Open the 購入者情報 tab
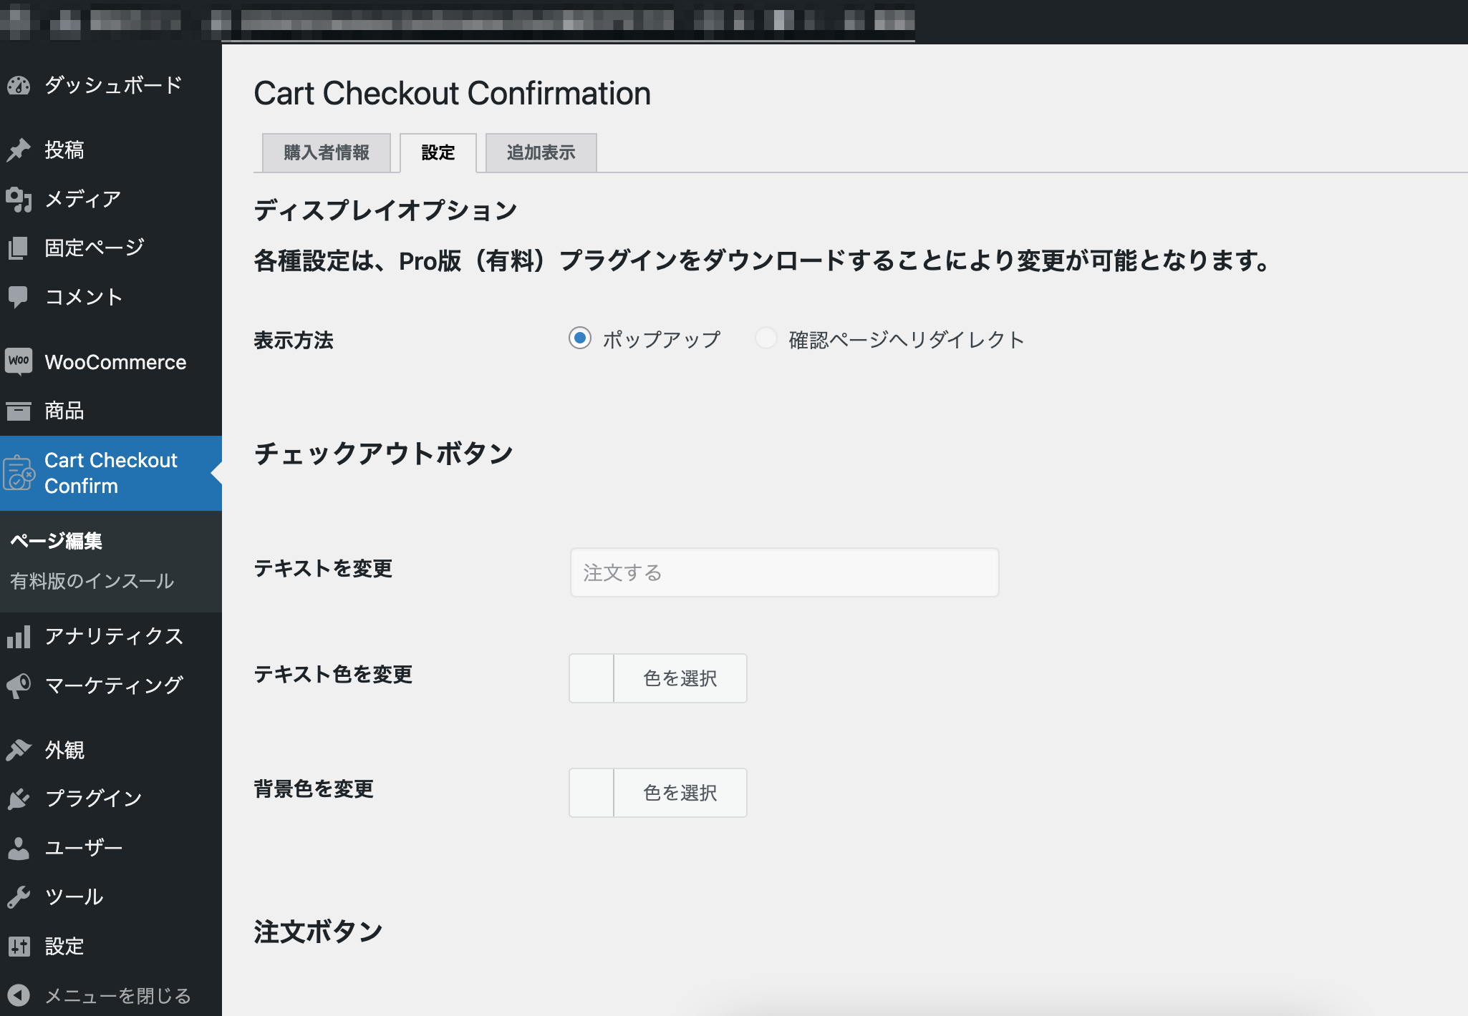 (x=327, y=152)
